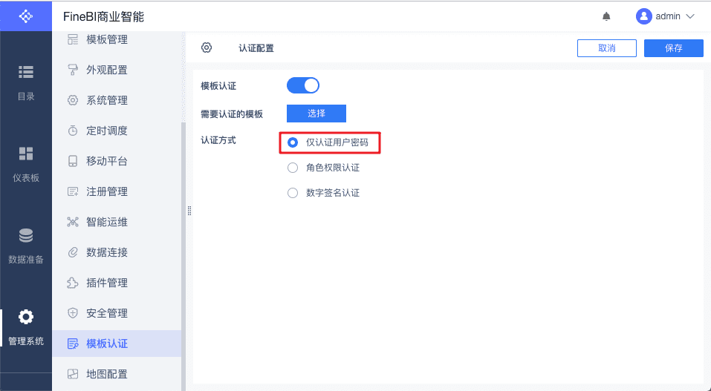
Task: Click the 认证配置 header gear icon
Action: pos(207,47)
